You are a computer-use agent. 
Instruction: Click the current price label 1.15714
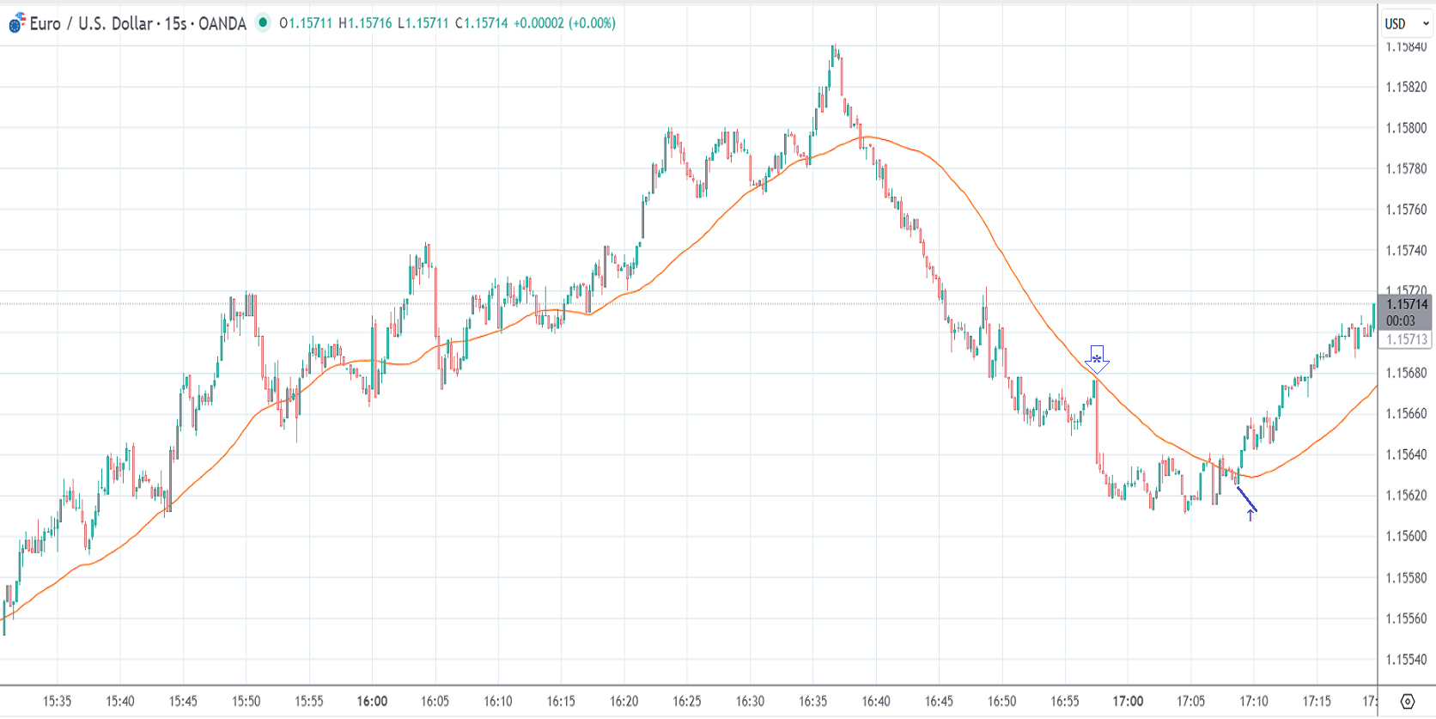point(1407,304)
